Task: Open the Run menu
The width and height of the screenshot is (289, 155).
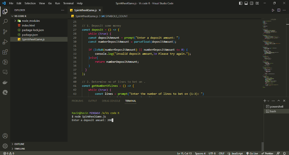Action: click(x=57, y=3)
